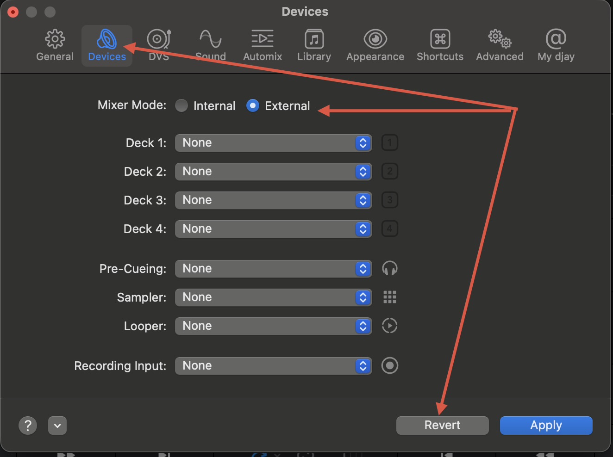Select Internal mixer mode

tap(181, 106)
